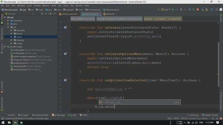Open the File menu
The image size is (223, 125).
coord(2,6)
